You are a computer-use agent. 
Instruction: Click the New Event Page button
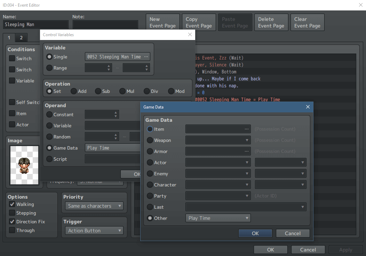click(x=162, y=22)
